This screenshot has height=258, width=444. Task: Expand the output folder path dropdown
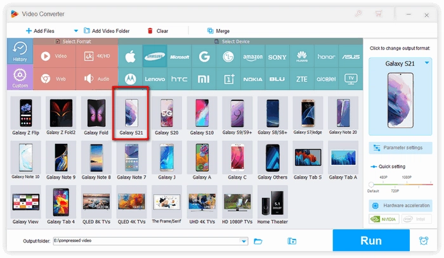[x=244, y=241]
